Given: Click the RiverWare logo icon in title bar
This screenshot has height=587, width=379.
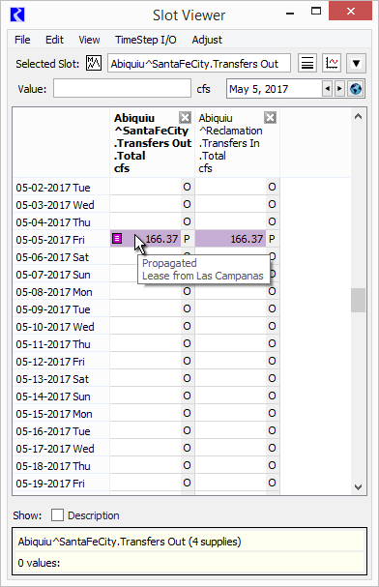Looking at the screenshot, I should (x=17, y=15).
